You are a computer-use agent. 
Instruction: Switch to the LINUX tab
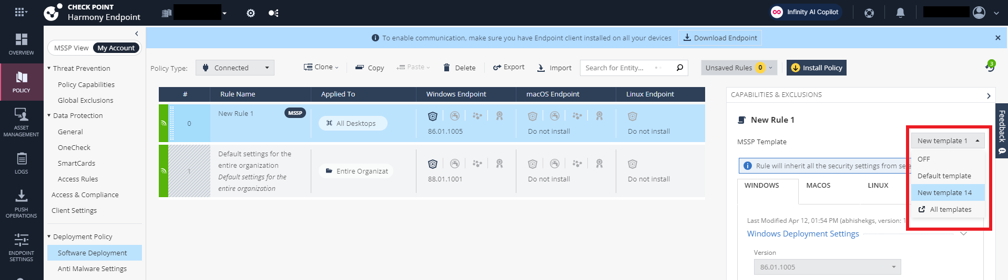point(878,185)
